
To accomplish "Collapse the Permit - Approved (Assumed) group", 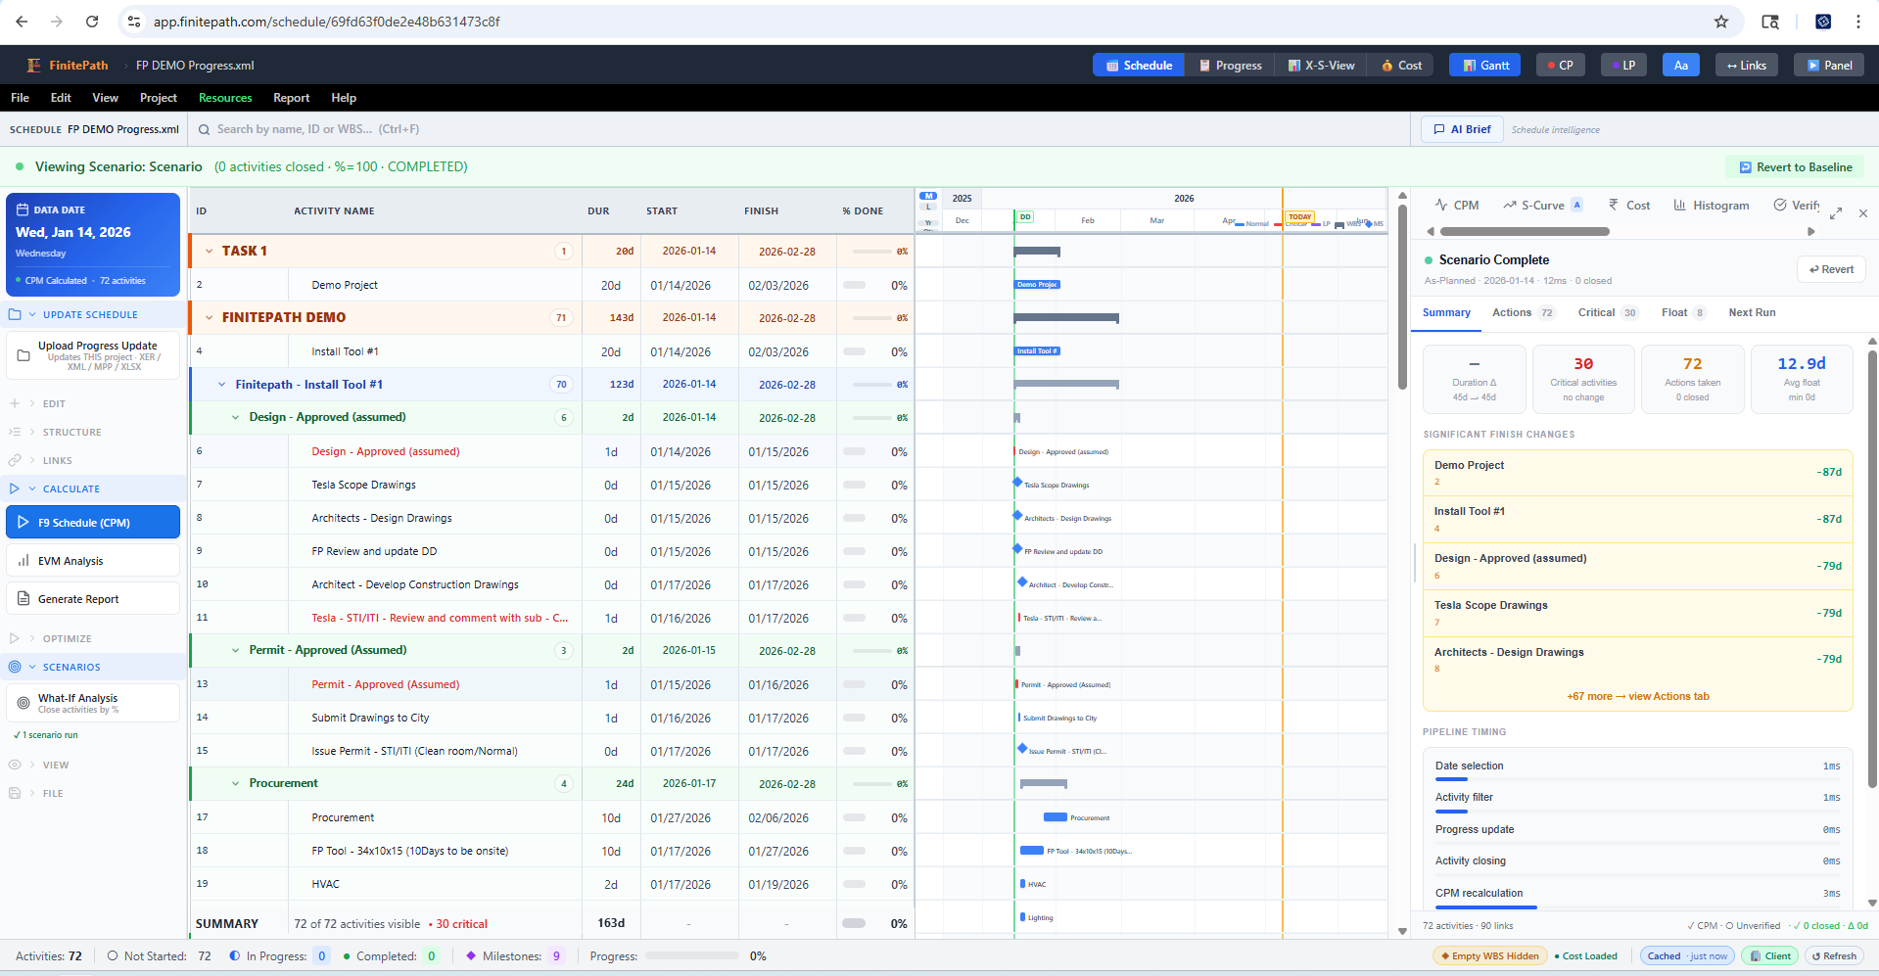I will (236, 651).
